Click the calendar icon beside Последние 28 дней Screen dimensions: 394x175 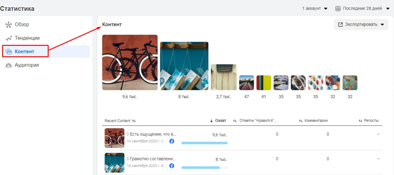pos(338,9)
